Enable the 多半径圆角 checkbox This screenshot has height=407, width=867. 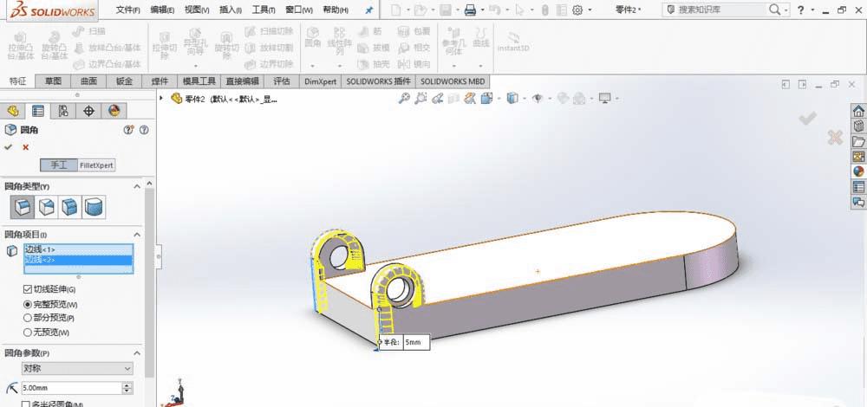pos(26,404)
